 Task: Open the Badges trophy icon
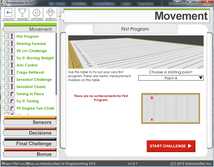tap(22, 14)
